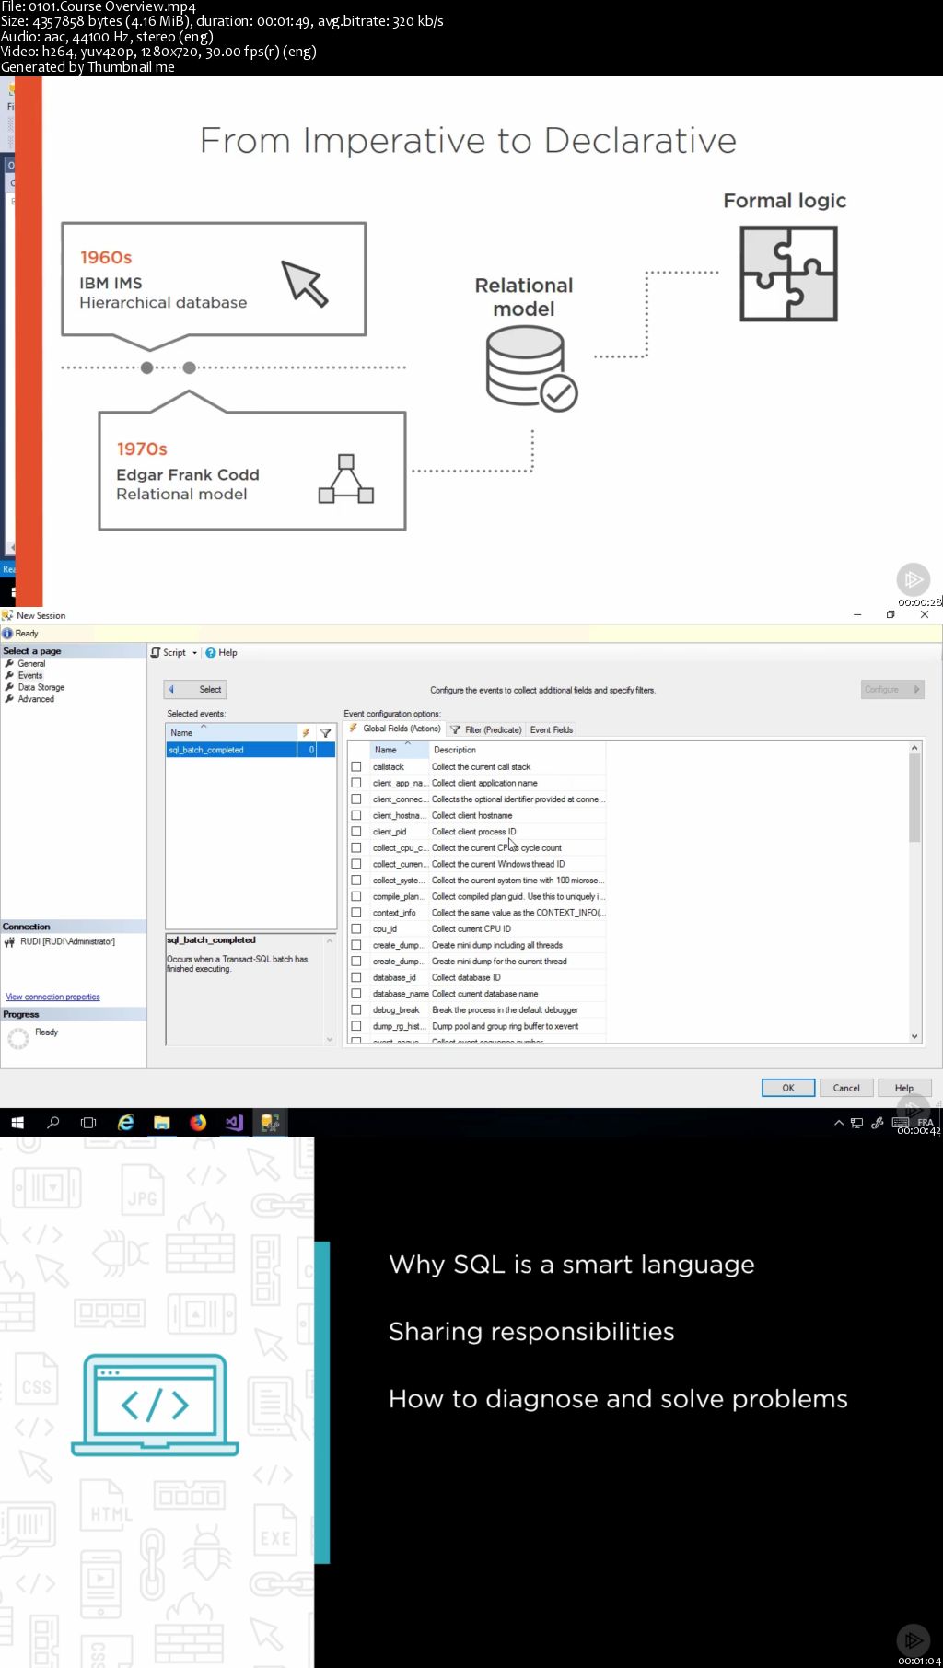
Task: Click the Help icon in toolbar
Action: pos(211,652)
